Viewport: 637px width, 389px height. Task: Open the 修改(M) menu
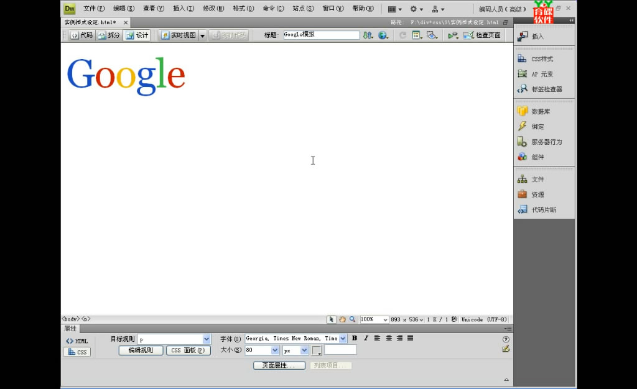pyautogui.click(x=214, y=9)
